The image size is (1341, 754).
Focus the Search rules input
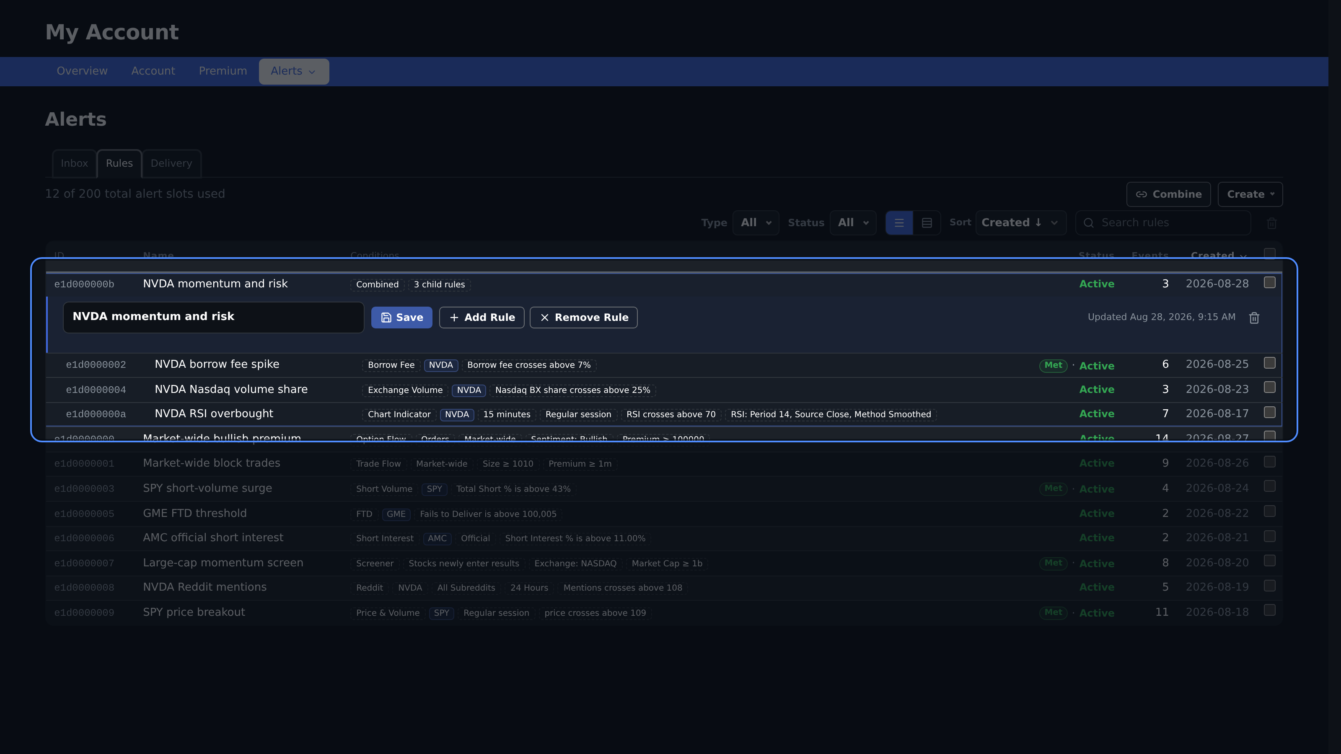pyautogui.click(x=1163, y=223)
